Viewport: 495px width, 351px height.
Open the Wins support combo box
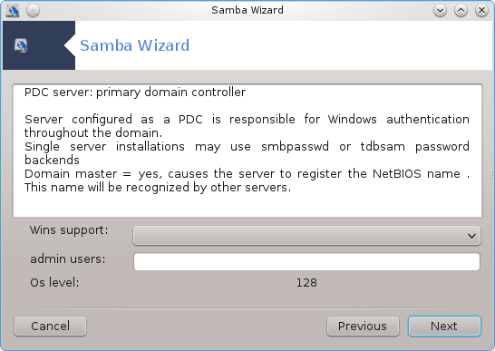click(306, 236)
